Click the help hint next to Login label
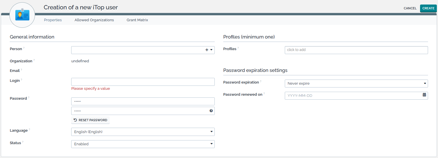 (21, 80)
